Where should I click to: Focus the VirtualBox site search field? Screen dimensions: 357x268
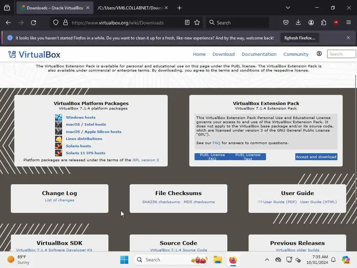341,54
